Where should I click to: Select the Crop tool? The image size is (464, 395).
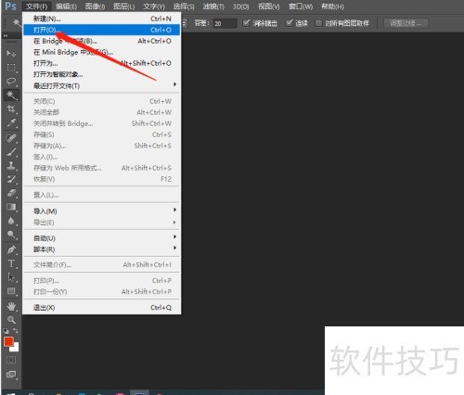(x=11, y=108)
